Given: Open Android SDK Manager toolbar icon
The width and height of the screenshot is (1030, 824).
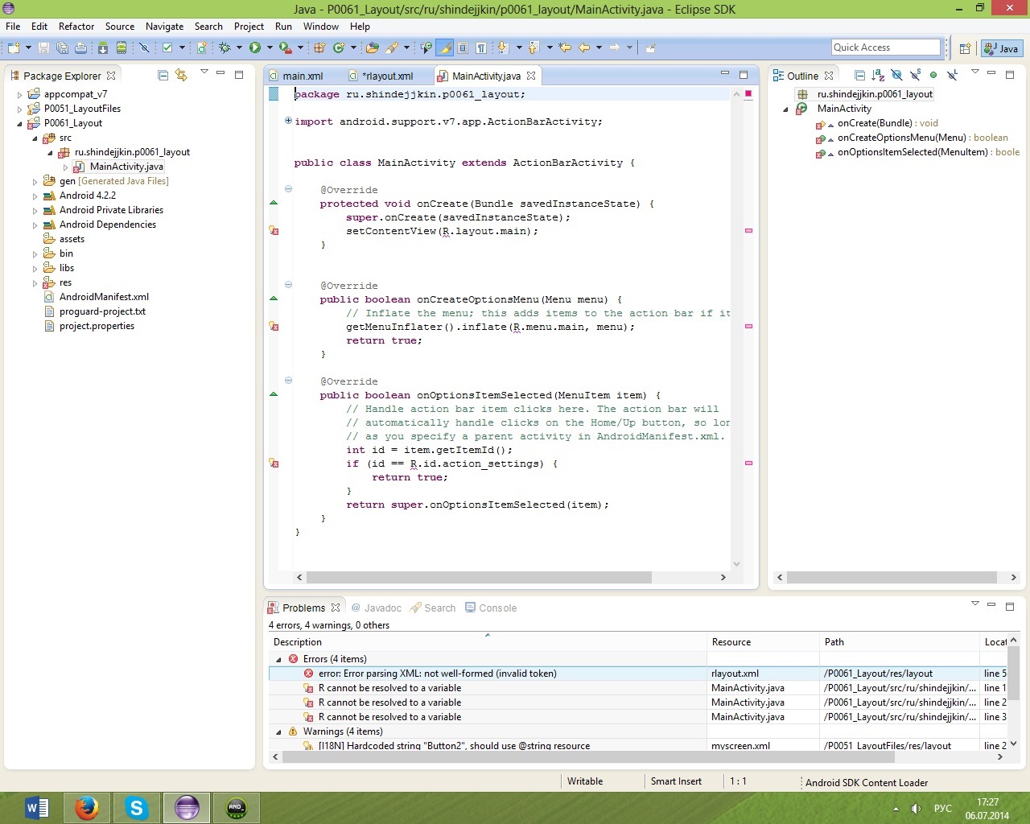Looking at the screenshot, I should point(103,48).
